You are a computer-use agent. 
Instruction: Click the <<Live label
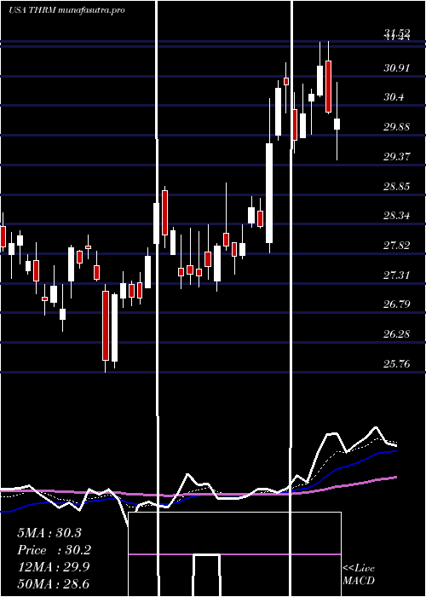click(359, 569)
